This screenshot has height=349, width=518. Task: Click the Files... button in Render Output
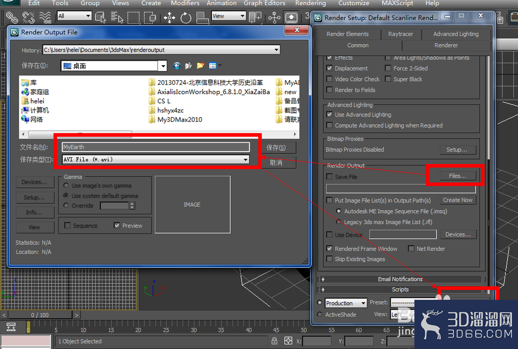(x=457, y=176)
